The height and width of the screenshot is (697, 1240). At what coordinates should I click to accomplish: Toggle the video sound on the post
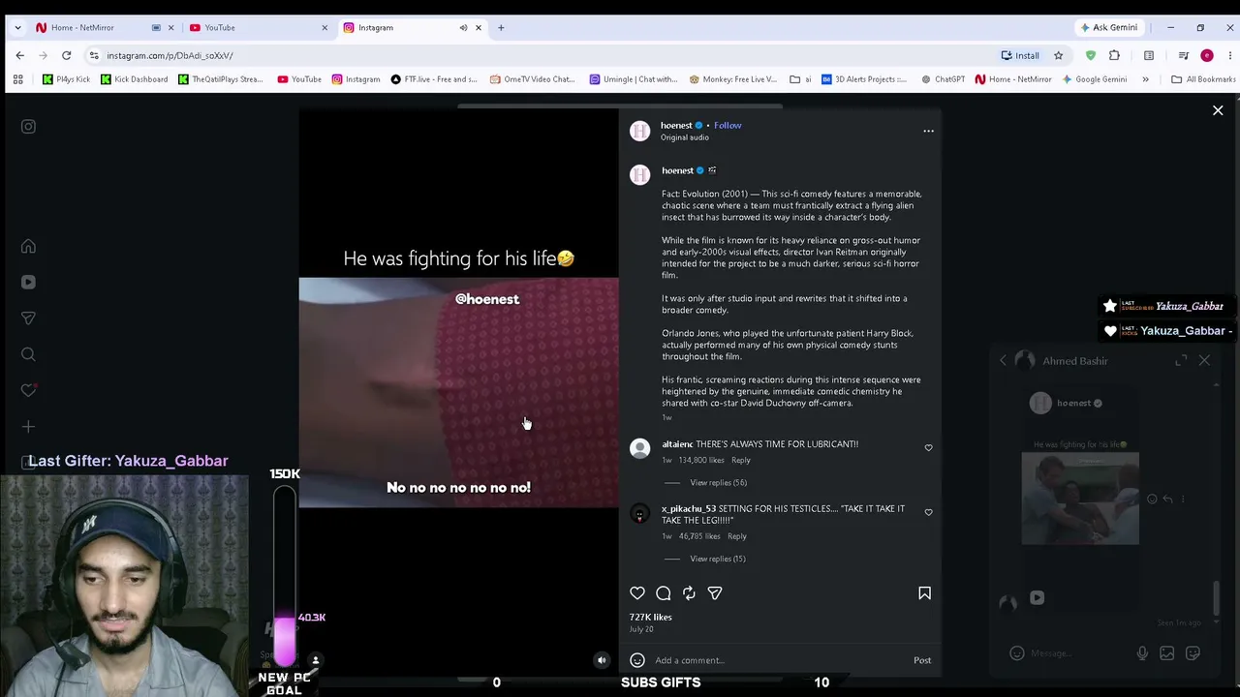602,660
